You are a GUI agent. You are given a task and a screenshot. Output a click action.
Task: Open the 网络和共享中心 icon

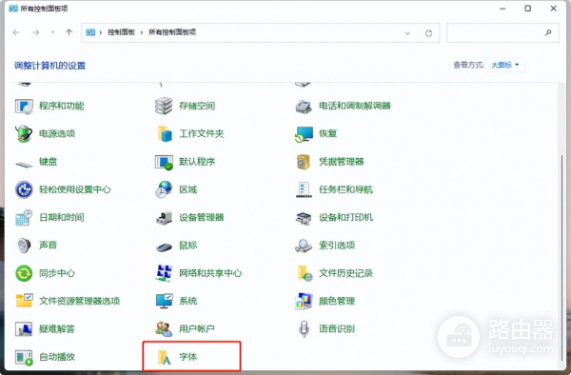[x=164, y=273]
